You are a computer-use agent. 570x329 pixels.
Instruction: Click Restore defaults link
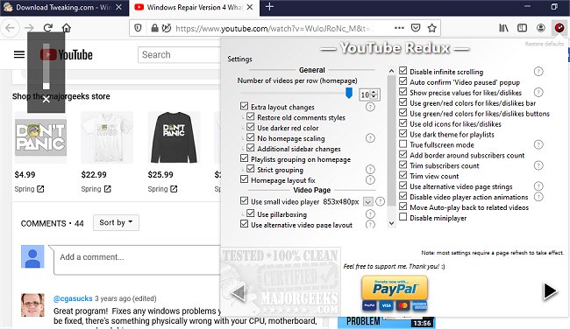pos(544,44)
